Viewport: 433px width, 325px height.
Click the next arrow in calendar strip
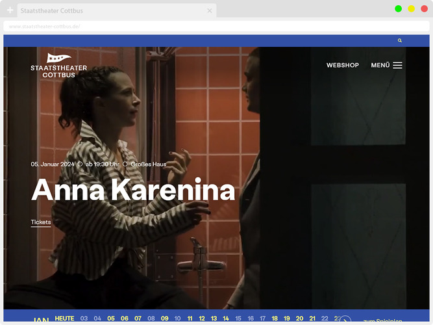pos(345,320)
